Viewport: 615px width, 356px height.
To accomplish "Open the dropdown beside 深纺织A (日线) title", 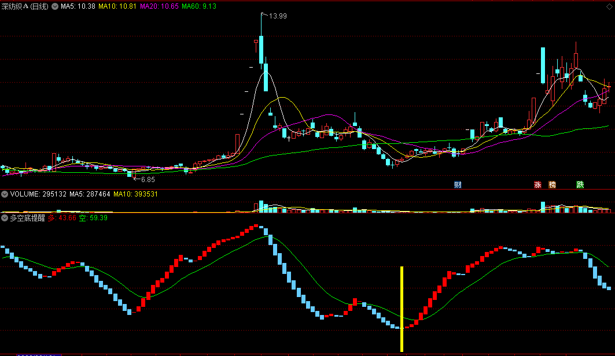I will (55, 6).
